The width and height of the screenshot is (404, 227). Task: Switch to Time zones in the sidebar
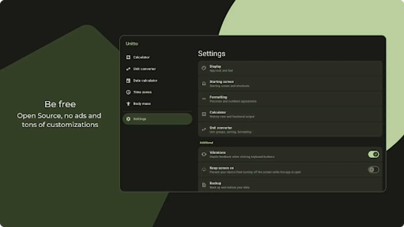157,92
